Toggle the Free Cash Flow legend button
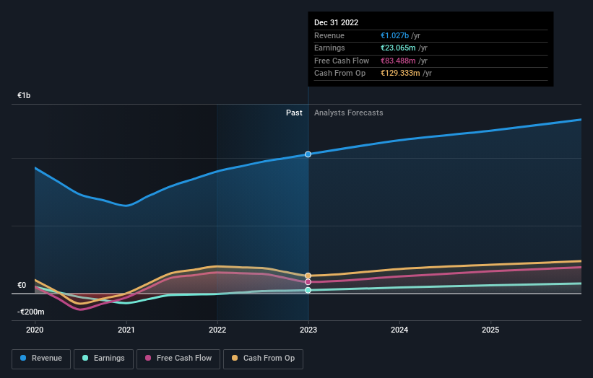This screenshot has width=593, height=378. (178, 359)
